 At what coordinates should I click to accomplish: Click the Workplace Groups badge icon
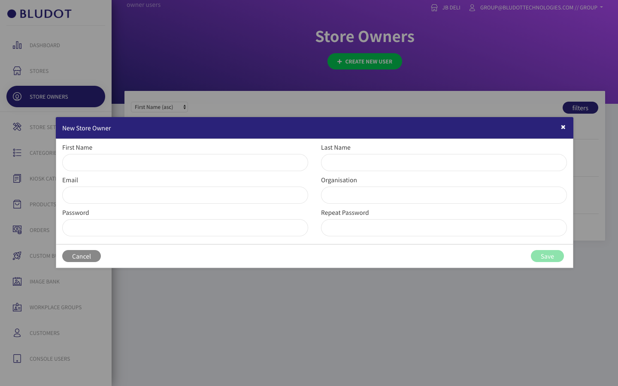coord(17,307)
